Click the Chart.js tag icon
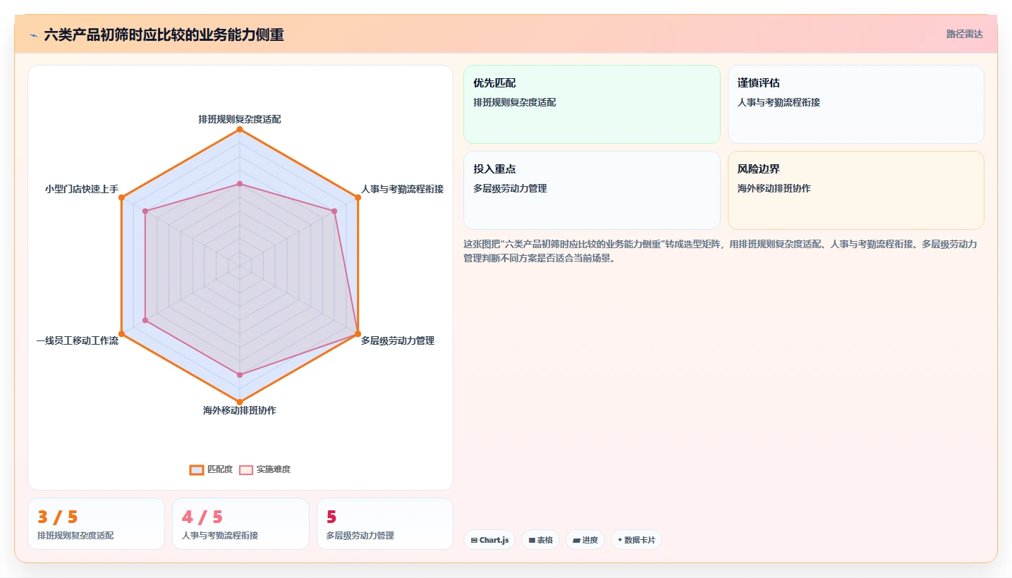Image resolution: width=1012 pixels, height=578 pixels. [474, 541]
